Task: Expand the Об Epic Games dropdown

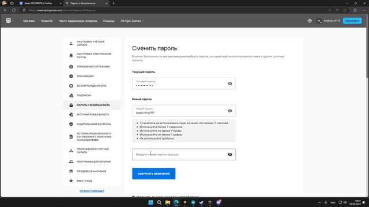Action: (132, 21)
